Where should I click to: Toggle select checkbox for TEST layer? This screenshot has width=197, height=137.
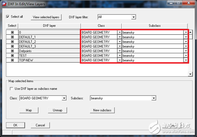(12, 56)
